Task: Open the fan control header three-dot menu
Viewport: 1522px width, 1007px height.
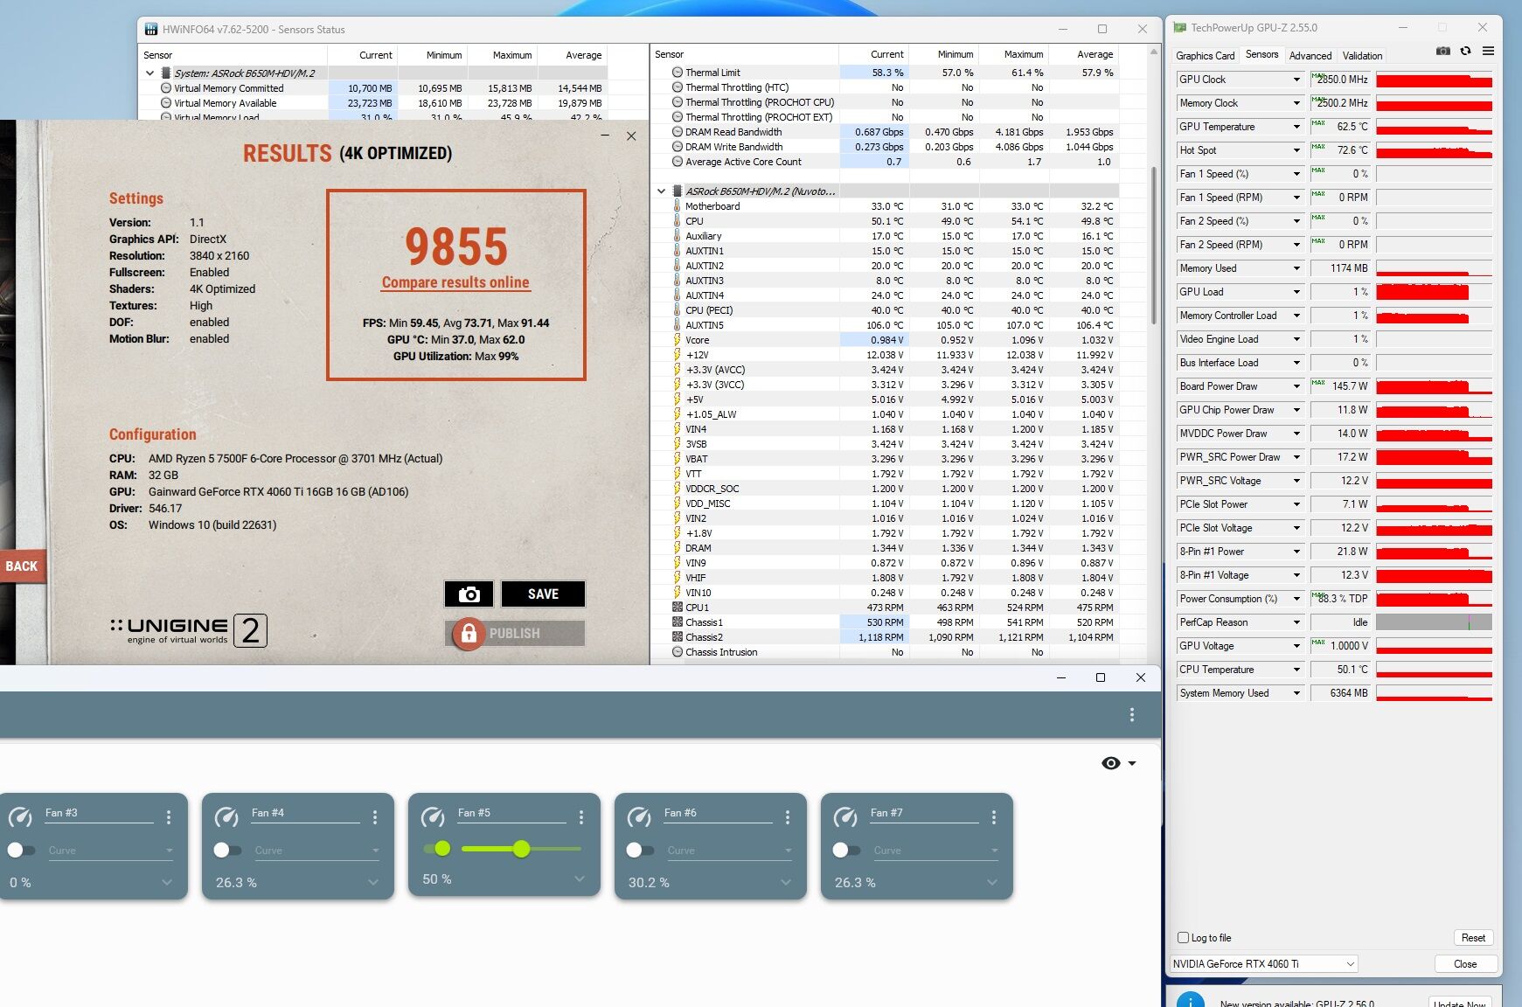Action: pos(1132,715)
